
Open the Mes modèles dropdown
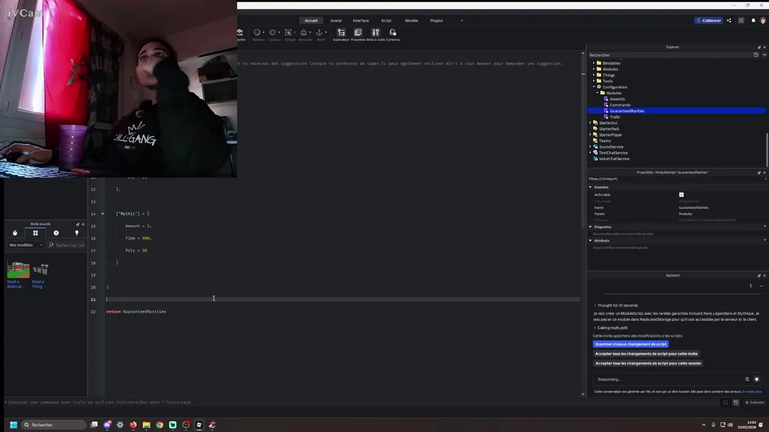[25, 245]
